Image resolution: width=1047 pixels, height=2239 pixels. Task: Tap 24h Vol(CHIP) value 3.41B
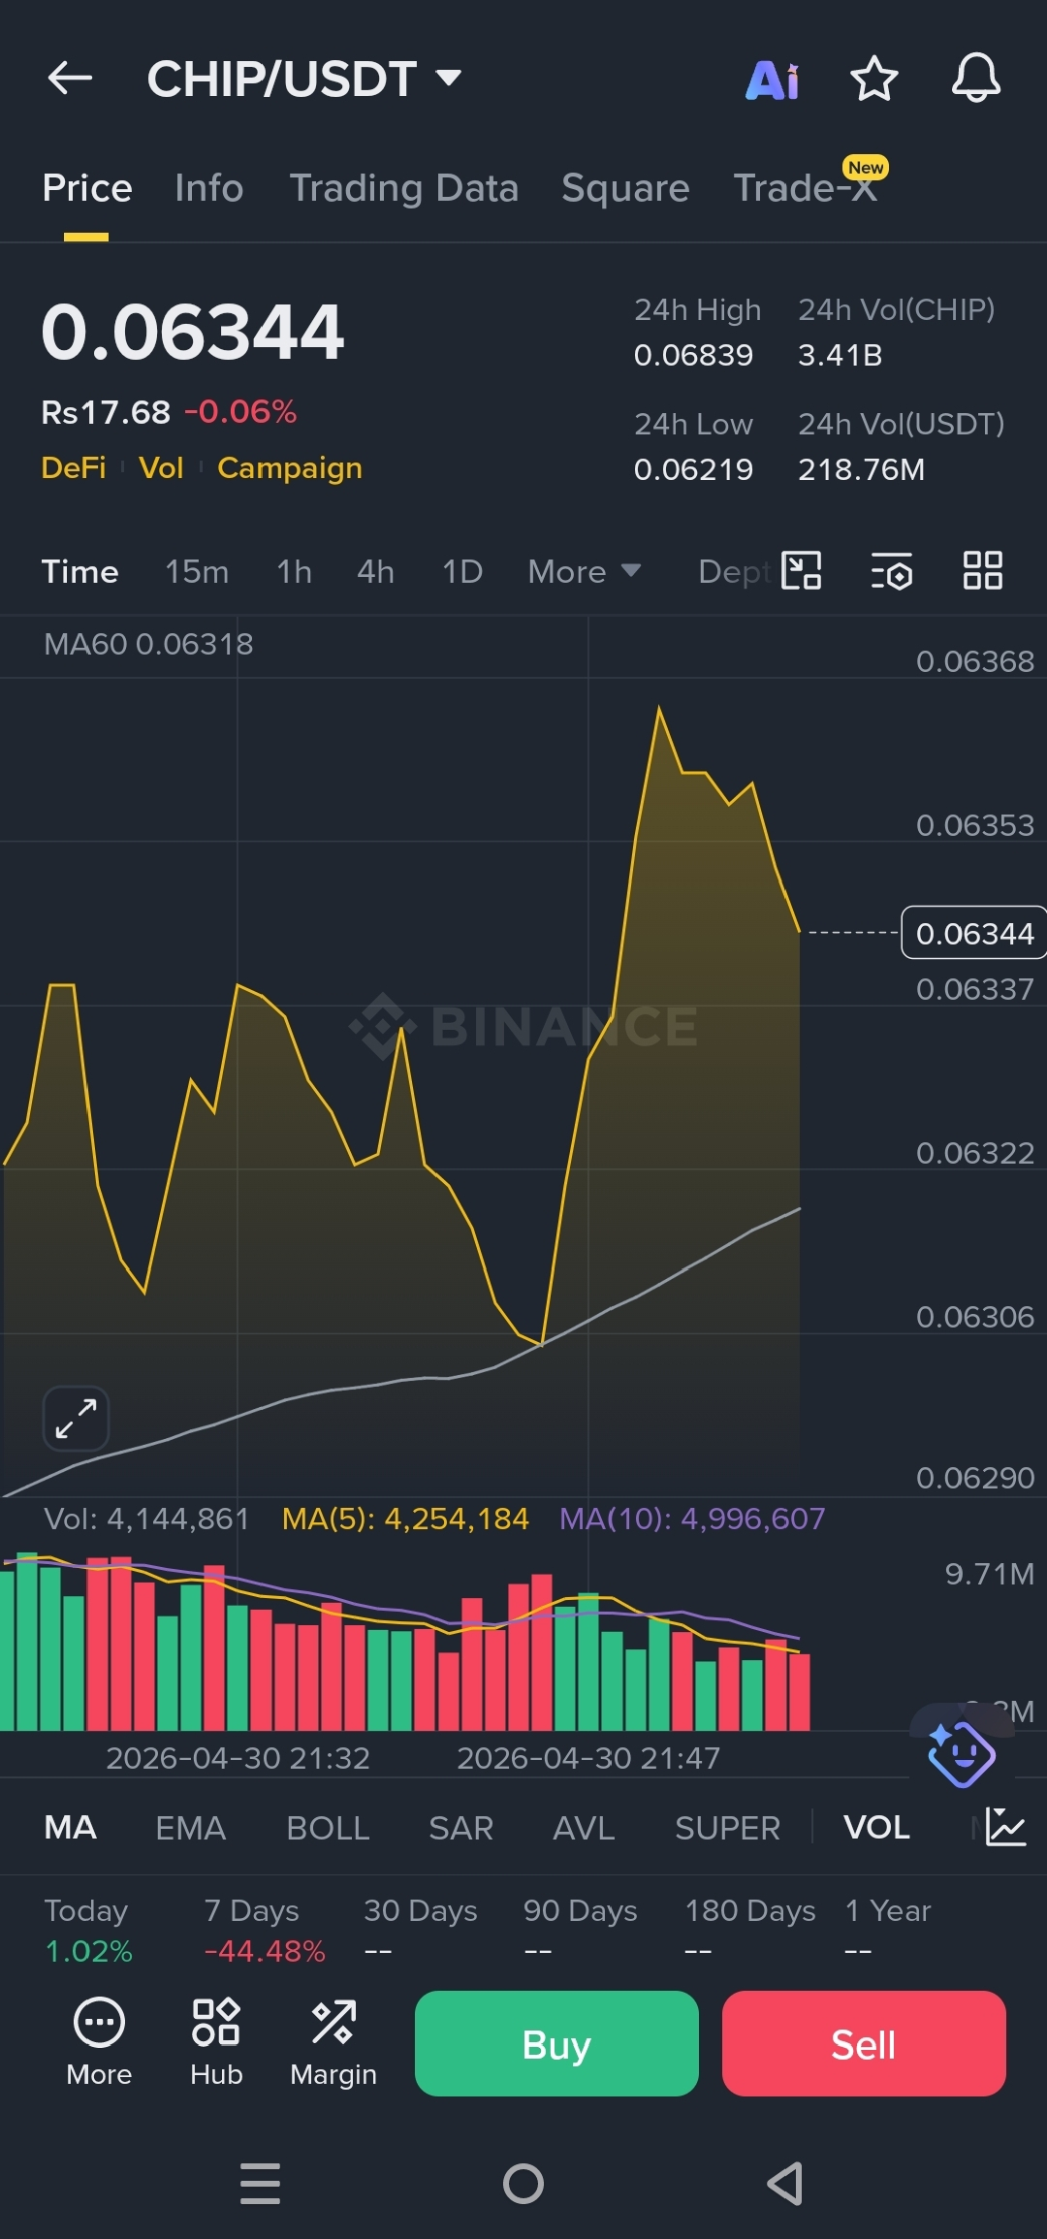tap(840, 355)
